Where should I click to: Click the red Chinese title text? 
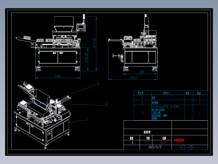pos(179,140)
